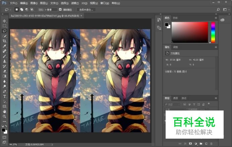Viewport: 232px width, 147px height.
Task: Select the Brush tool
Action: tap(4, 56)
